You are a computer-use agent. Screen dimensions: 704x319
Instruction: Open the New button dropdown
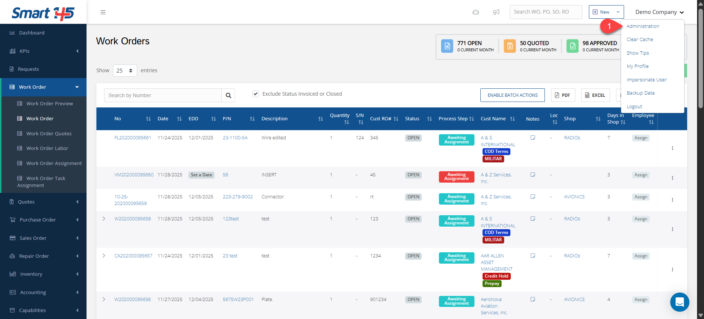[606, 12]
